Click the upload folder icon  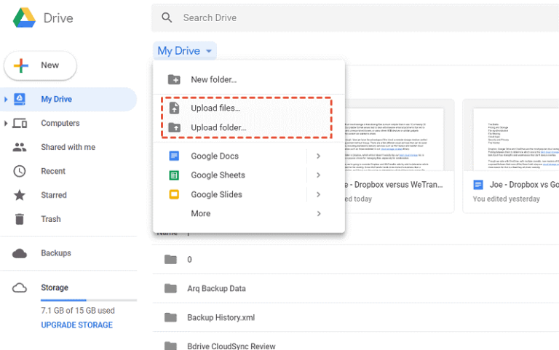pos(174,127)
